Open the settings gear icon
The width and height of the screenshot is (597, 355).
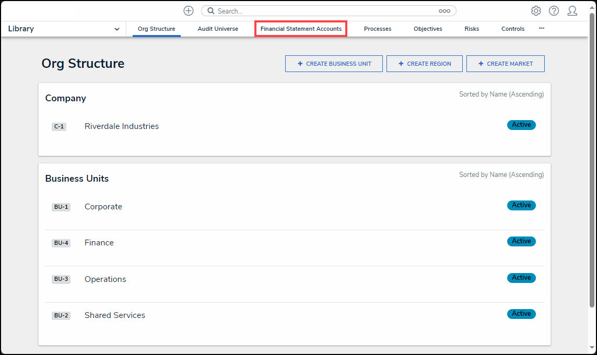click(536, 11)
